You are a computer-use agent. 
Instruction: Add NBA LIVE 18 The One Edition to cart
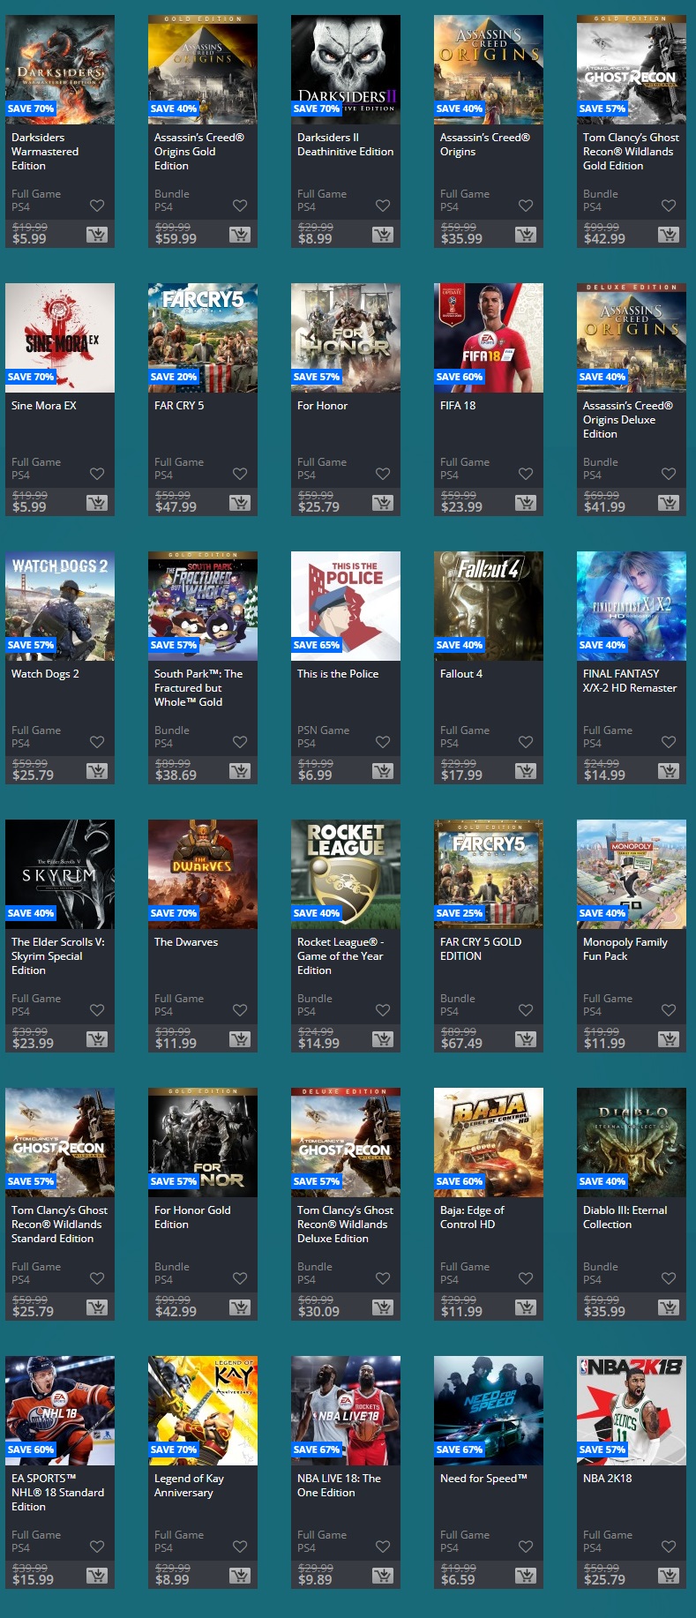pyautogui.click(x=383, y=1576)
